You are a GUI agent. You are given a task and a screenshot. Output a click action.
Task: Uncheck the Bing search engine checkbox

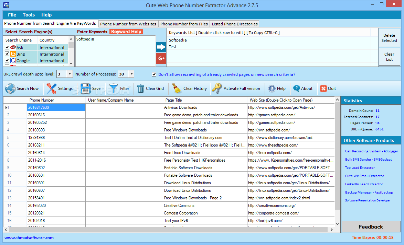pyautogui.click(x=7, y=54)
